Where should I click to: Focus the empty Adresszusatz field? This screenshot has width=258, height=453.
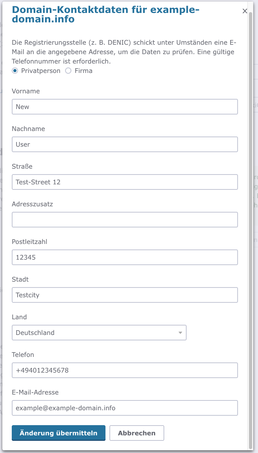point(125,220)
